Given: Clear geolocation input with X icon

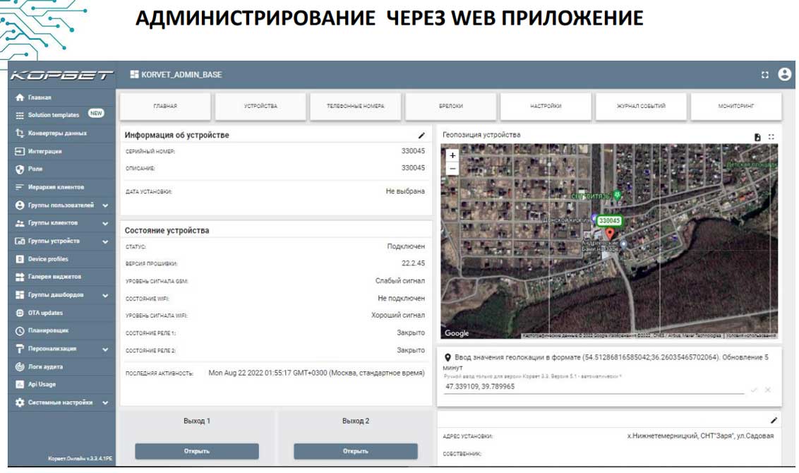Looking at the screenshot, I should (768, 390).
